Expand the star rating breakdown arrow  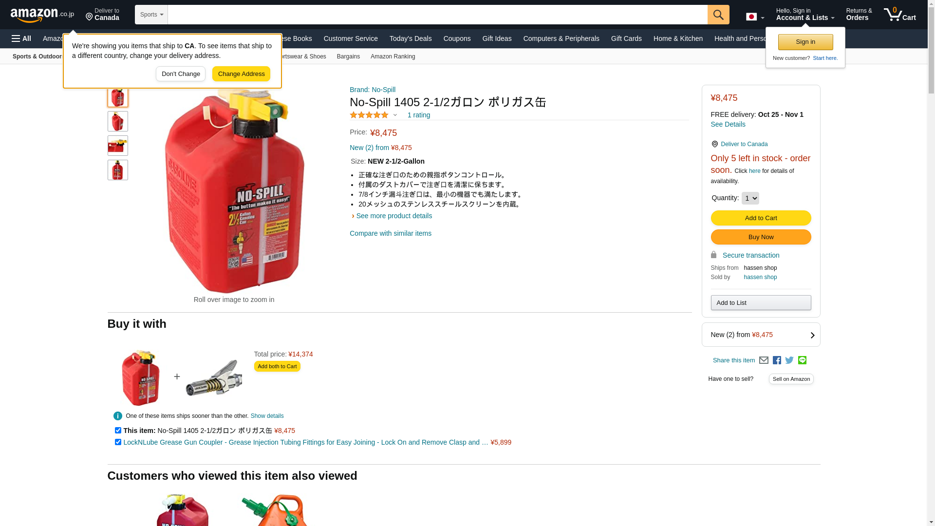coord(395,115)
